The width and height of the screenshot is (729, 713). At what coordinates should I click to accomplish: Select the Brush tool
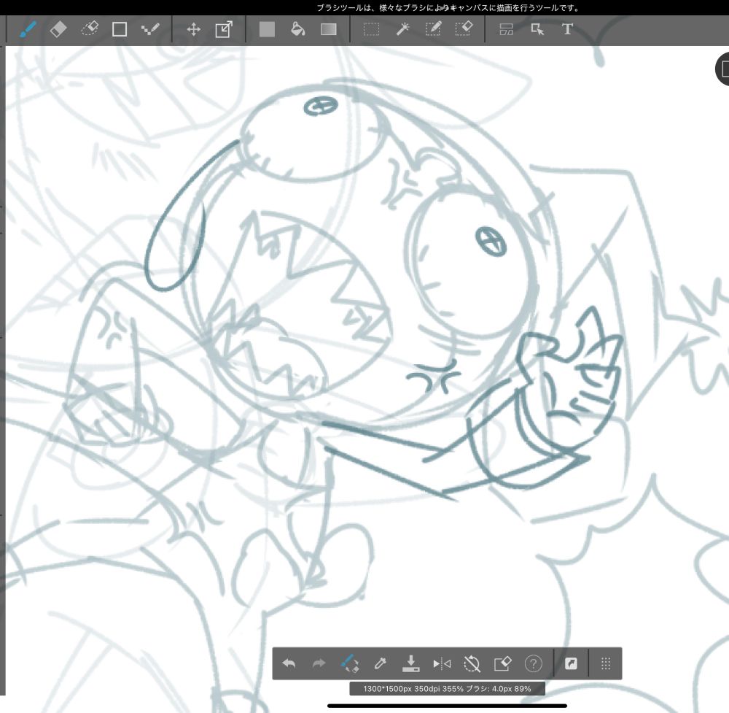[x=28, y=29]
